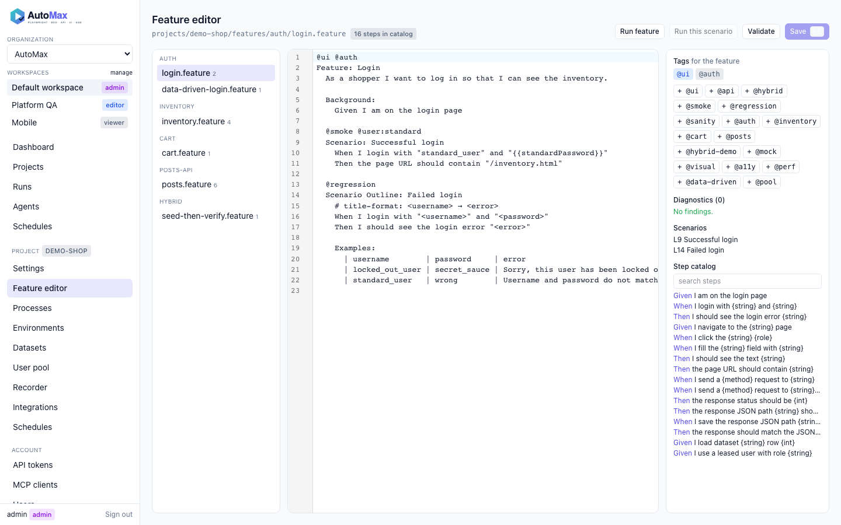Open API tokens page

coord(69,465)
